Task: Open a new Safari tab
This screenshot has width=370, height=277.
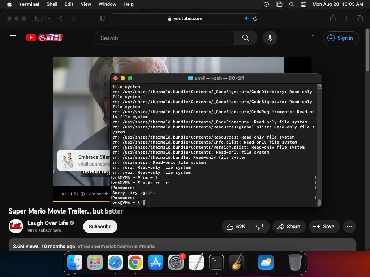Action: [346, 18]
